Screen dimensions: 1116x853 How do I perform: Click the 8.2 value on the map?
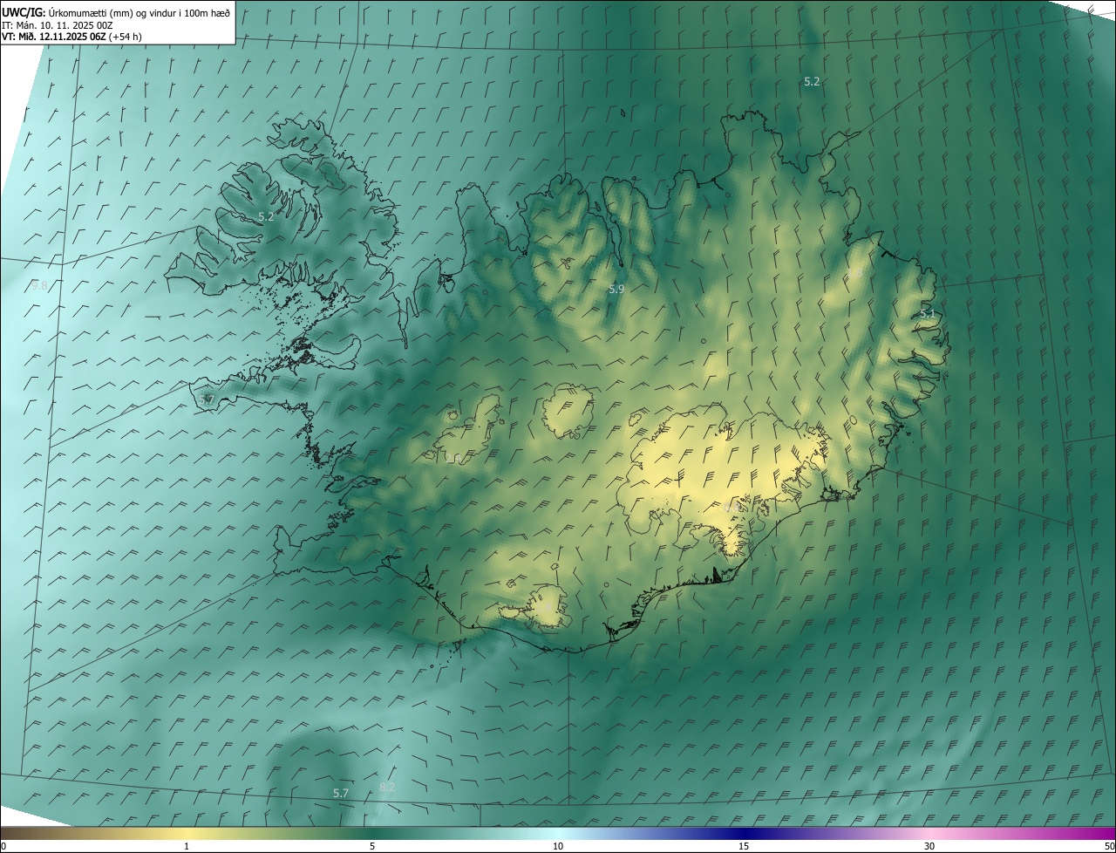387,787
